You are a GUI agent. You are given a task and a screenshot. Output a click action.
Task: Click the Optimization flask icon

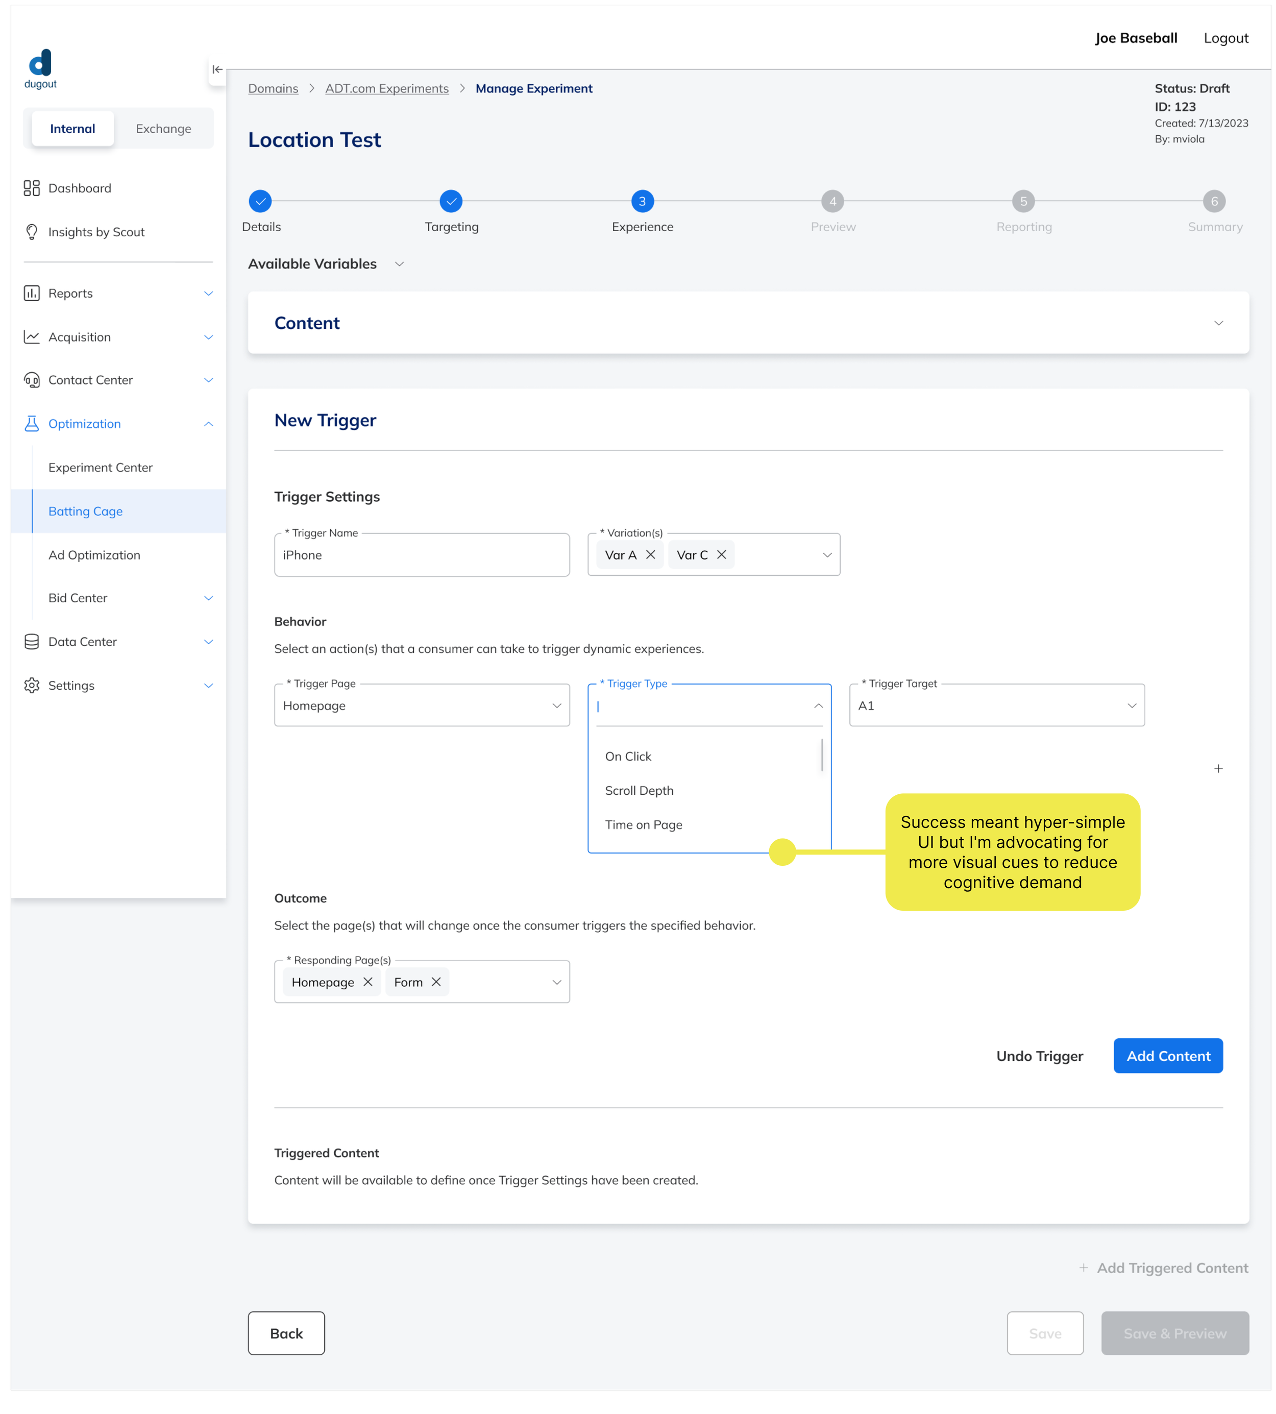[x=32, y=423]
